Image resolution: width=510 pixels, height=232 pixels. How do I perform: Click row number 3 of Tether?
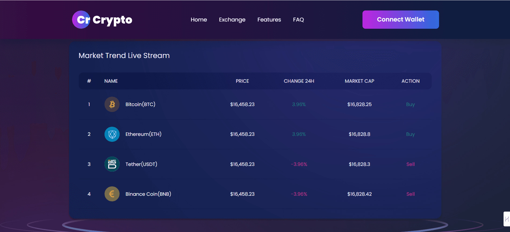pos(89,164)
